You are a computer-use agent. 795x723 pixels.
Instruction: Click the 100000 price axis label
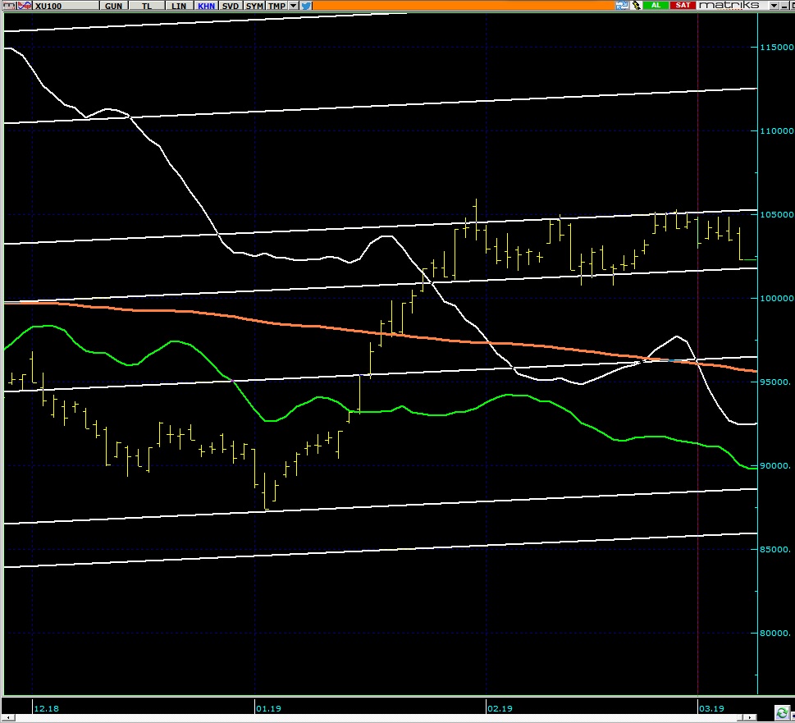(x=776, y=298)
